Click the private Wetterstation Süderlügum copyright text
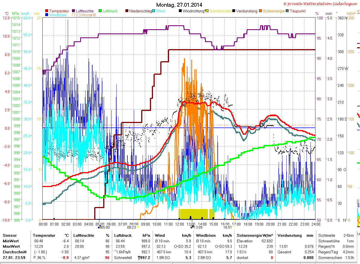The height and width of the screenshot is (264, 360). [321, 4]
